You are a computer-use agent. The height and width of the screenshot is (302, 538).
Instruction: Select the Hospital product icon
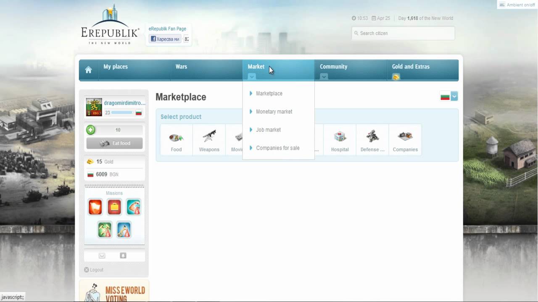coord(340,140)
